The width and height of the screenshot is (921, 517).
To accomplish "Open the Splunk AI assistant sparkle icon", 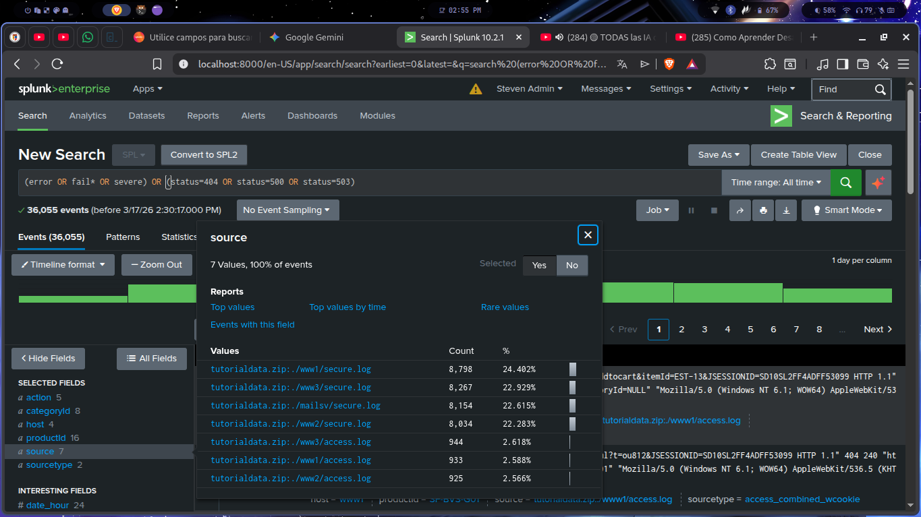I will (878, 183).
